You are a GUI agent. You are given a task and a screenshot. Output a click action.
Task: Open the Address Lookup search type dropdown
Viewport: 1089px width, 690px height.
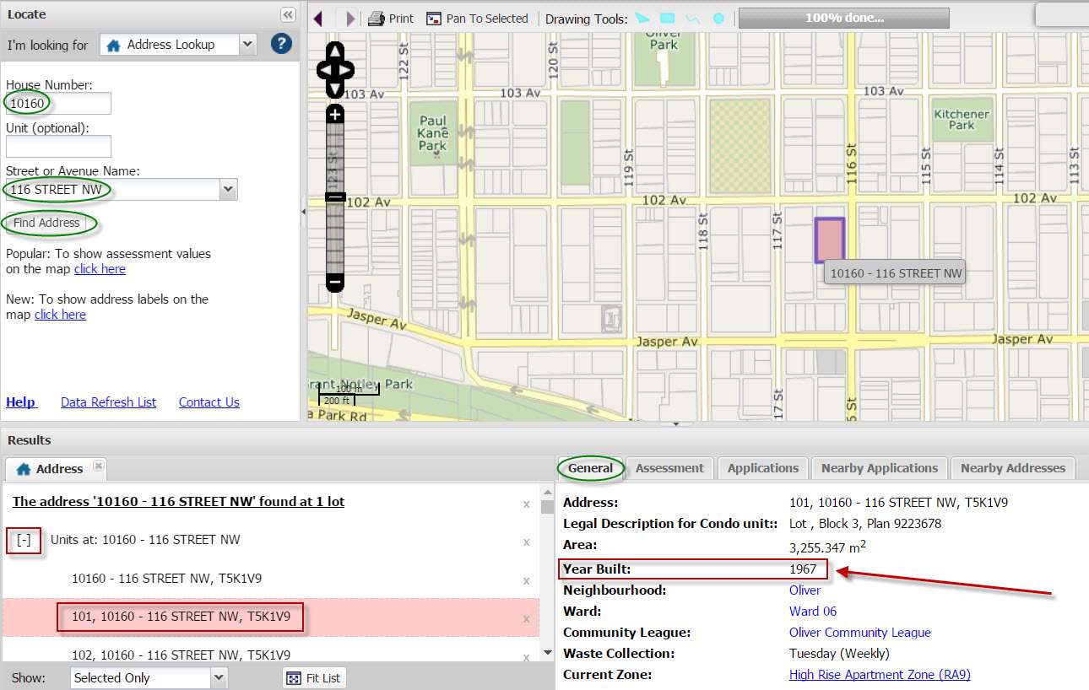coord(247,44)
